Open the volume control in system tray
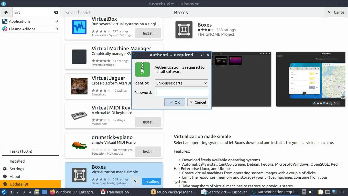Viewport: 348px width, 196px height. point(311,192)
